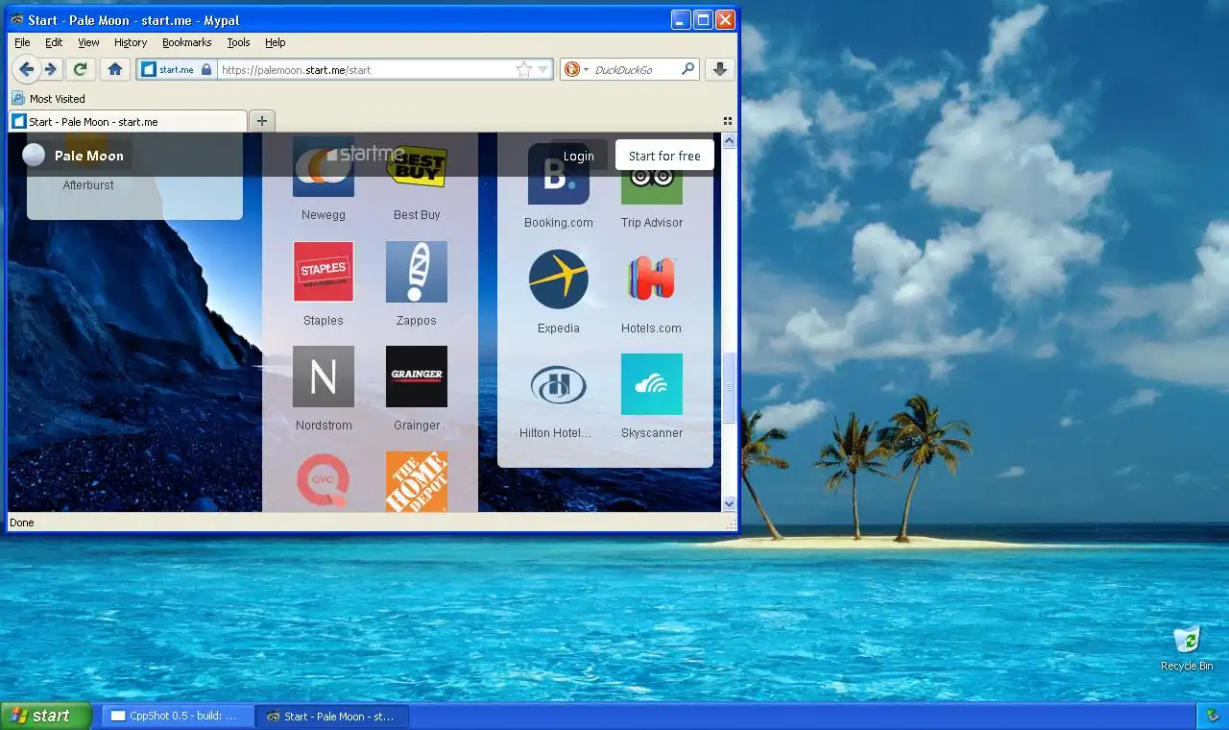This screenshot has height=730, width=1229.
Task: Open the Tools menu
Action: pyautogui.click(x=238, y=42)
